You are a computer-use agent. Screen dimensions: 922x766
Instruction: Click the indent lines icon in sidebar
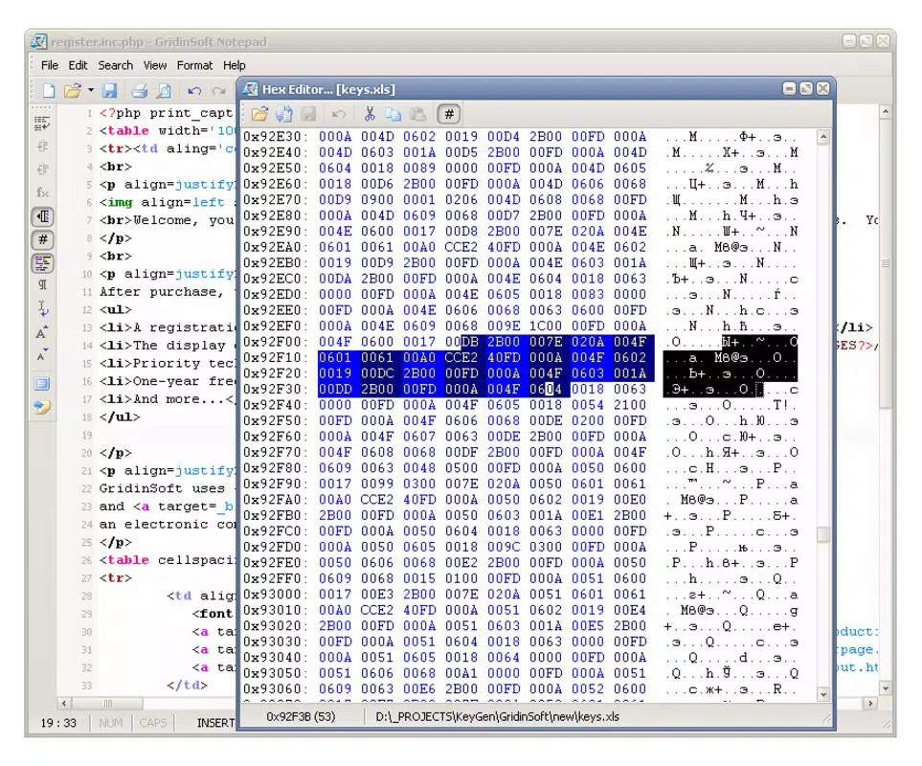tap(42, 146)
